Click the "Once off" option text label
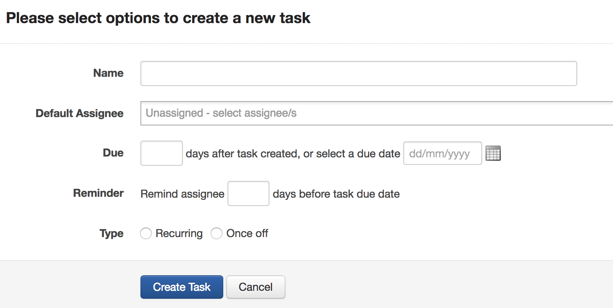613x308 pixels. pos(247,234)
